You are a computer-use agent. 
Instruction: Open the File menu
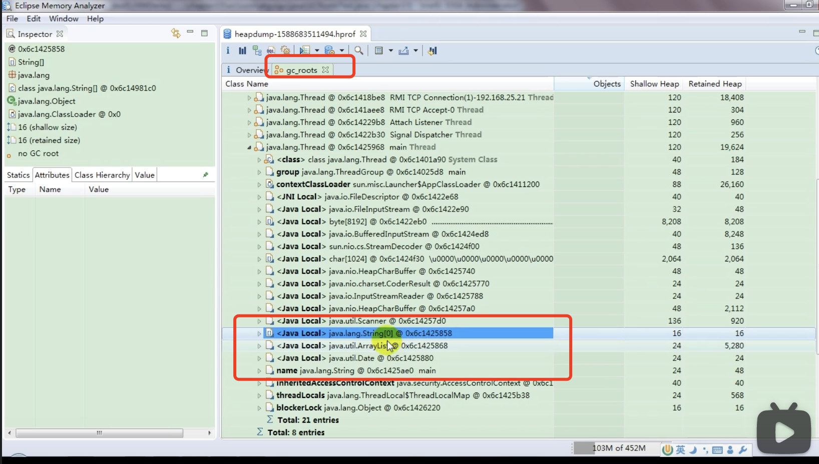pos(12,18)
